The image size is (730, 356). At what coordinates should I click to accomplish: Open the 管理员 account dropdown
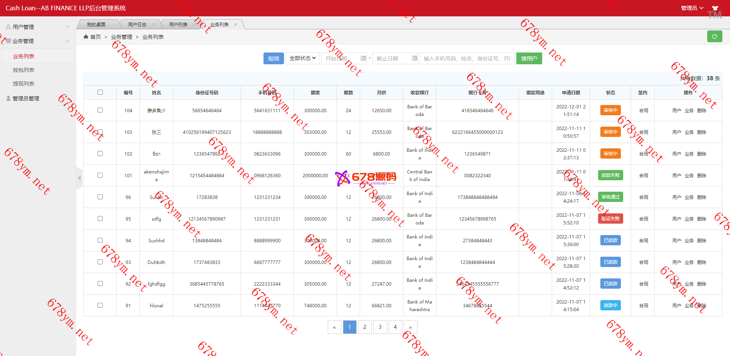(x=692, y=8)
